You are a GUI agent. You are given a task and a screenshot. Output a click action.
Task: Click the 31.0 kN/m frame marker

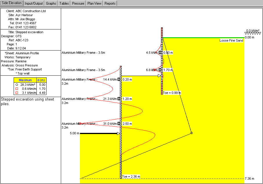119,124
